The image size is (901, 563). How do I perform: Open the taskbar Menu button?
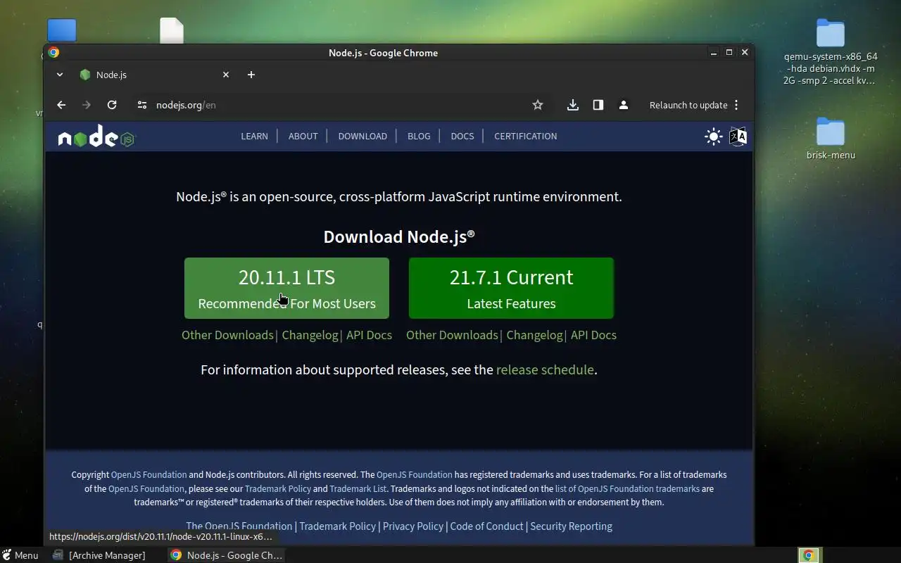click(20, 555)
